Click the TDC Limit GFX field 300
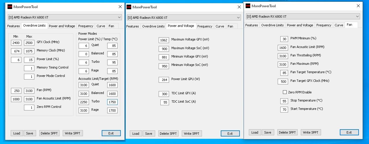Viewport: 369px width, 144px height. (x=164, y=94)
